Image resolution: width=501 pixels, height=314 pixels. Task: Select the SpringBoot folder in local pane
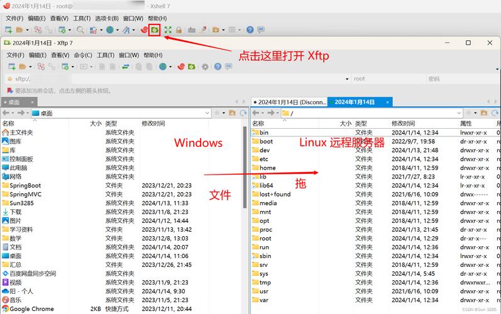tap(25, 185)
